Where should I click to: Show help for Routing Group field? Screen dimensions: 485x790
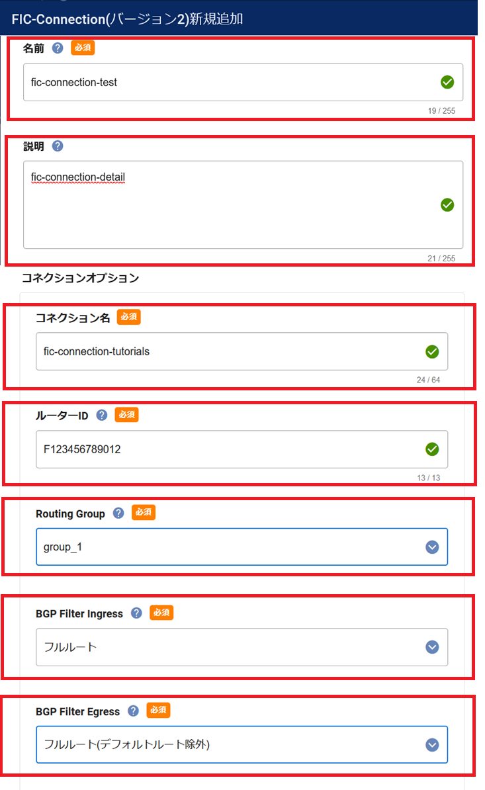pyautogui.click(x=118, y=513)
